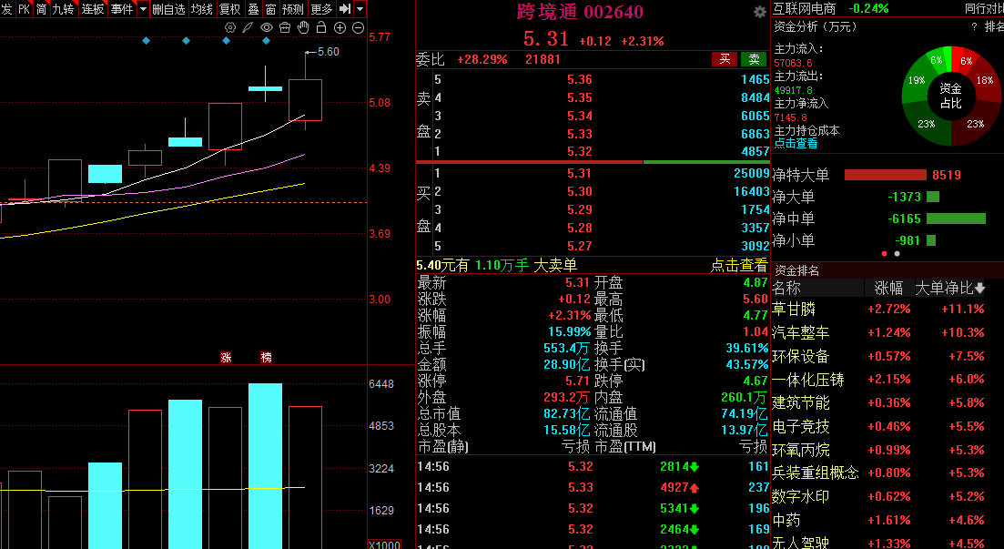Open the 更多 more menu
This screenshot has height=549, width=1004.
click(321, 9)
